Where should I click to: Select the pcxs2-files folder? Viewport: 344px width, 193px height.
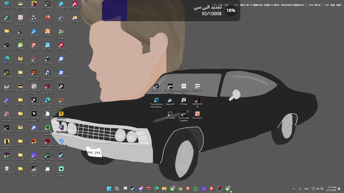click(x=20, y=115)
